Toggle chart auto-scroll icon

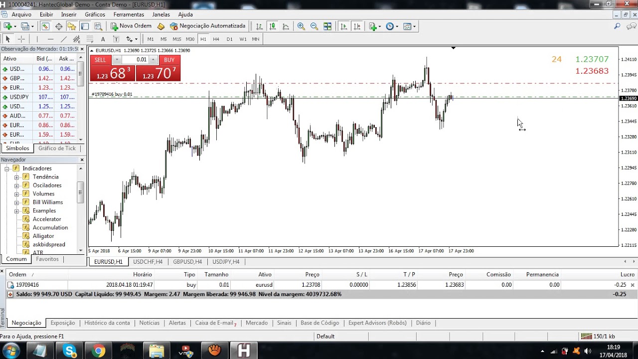point(343,26)
